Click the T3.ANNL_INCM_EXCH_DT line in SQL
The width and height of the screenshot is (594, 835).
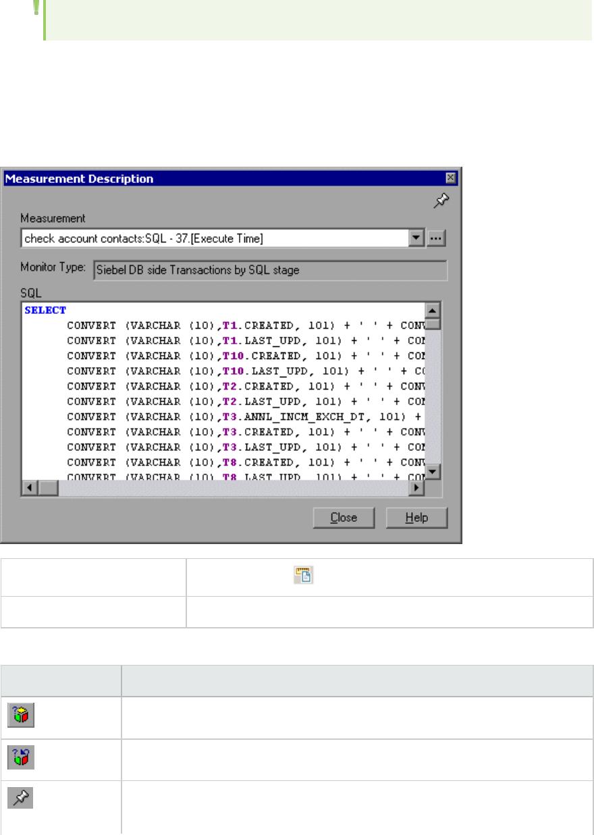(x=246, y=416)
